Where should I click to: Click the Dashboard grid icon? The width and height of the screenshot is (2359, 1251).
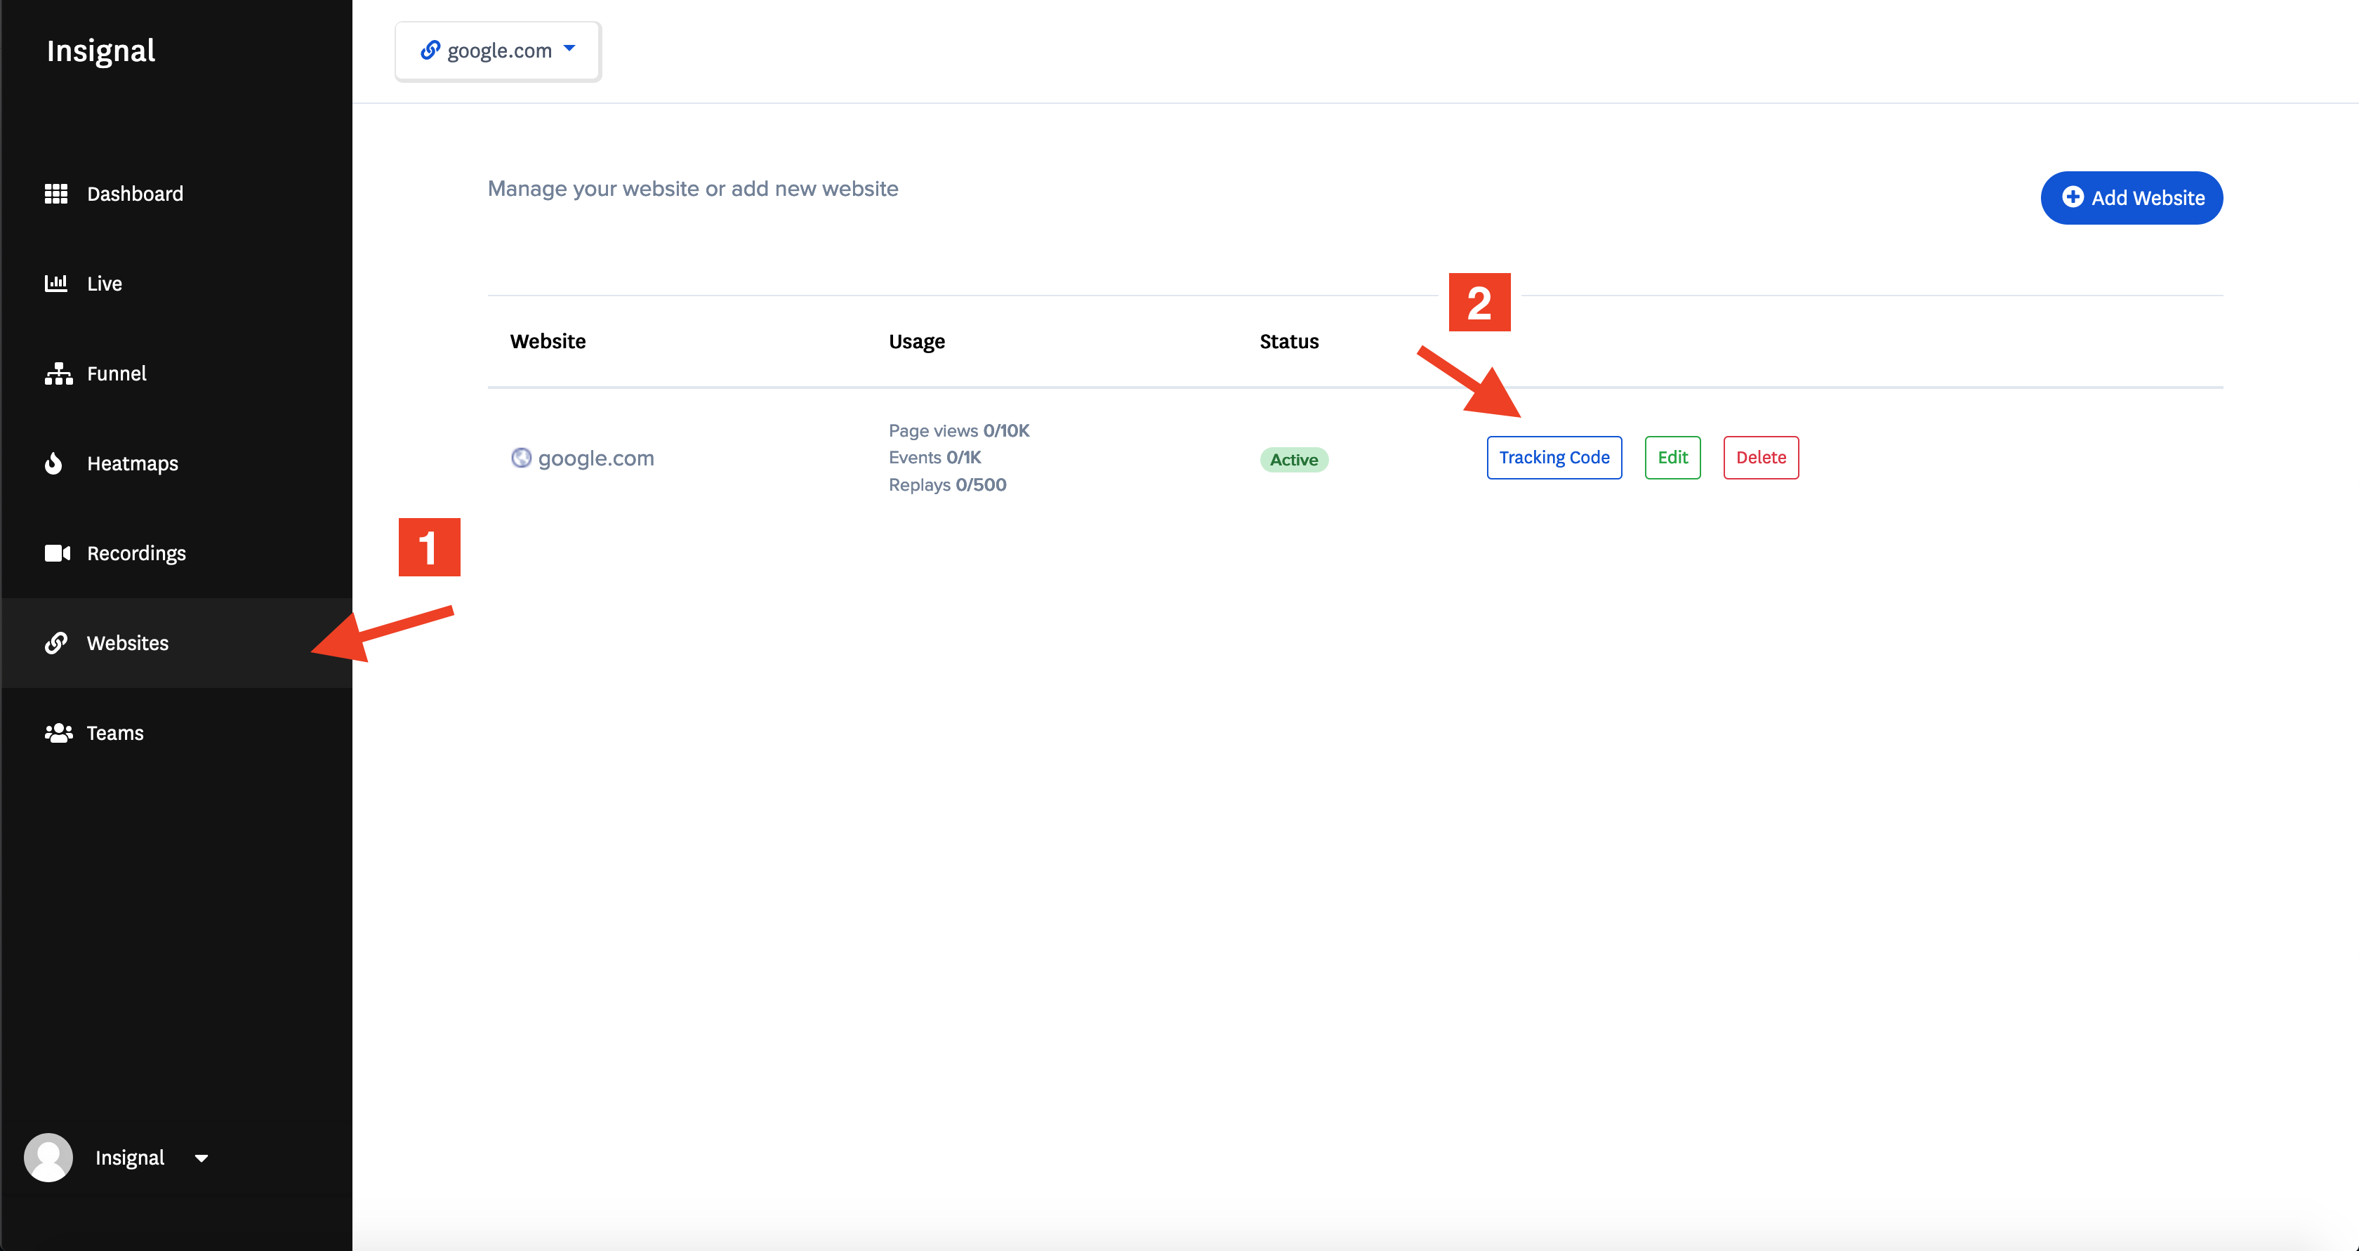tap(56, 194)
